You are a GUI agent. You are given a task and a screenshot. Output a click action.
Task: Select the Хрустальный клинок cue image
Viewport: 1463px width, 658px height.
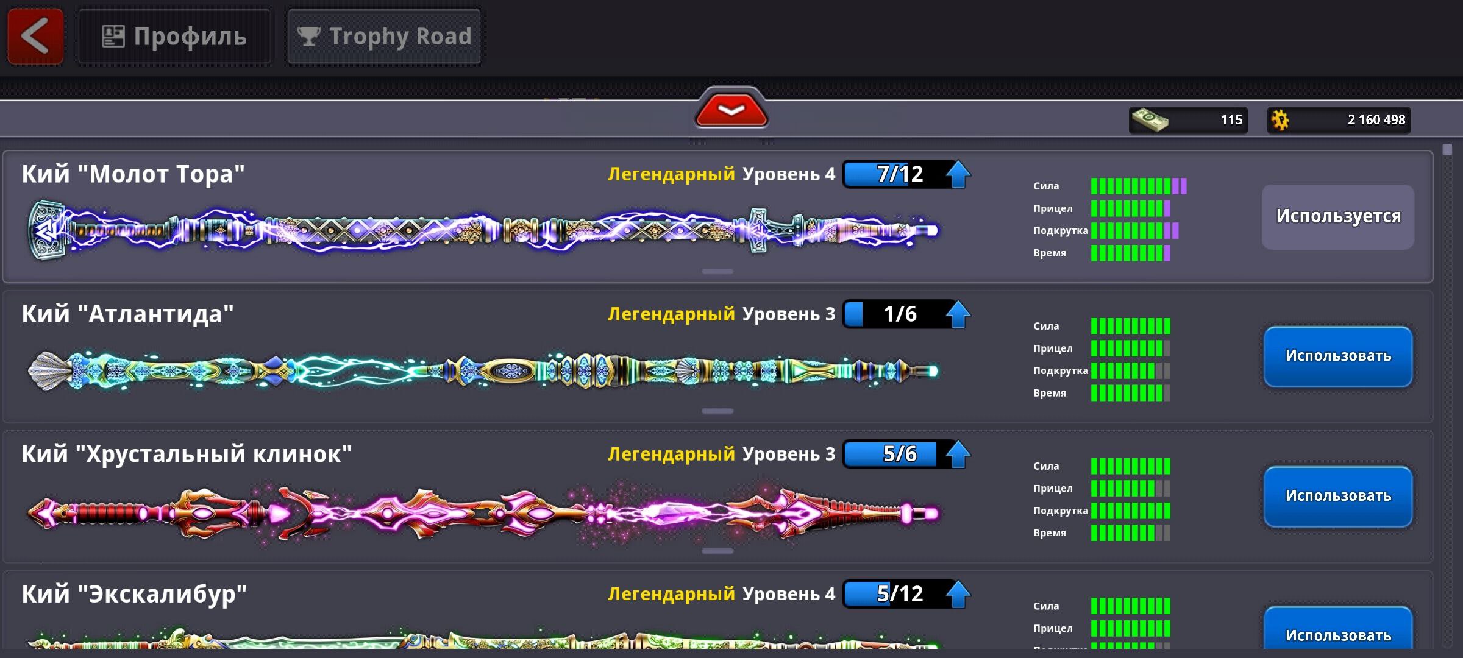tap(483, 513)
